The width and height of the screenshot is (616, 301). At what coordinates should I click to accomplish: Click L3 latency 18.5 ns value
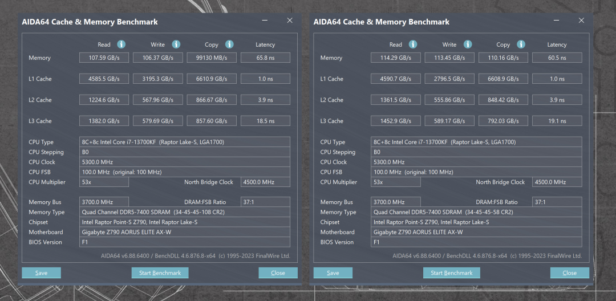(265, 121)
